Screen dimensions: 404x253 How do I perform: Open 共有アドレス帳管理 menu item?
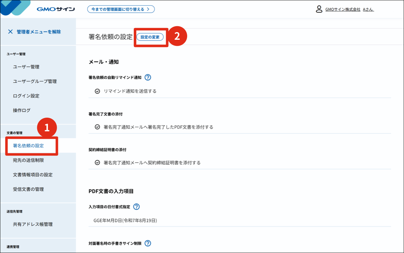coord(33,224)
